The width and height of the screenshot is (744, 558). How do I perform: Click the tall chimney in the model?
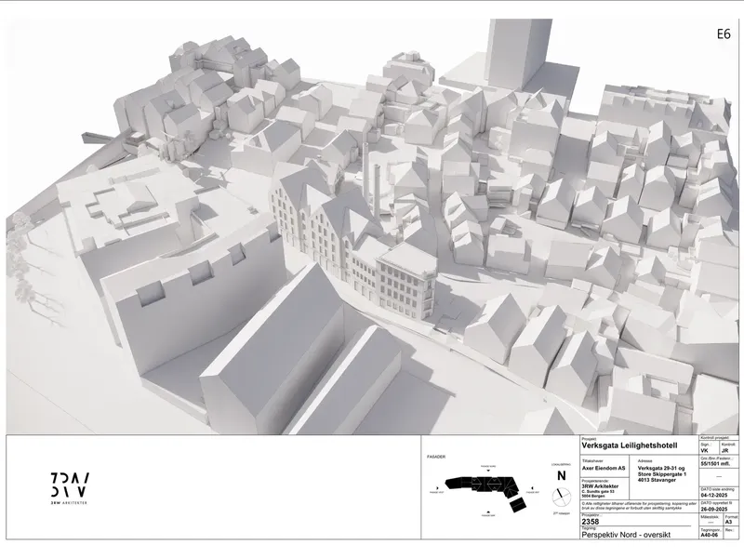[365, 170]
